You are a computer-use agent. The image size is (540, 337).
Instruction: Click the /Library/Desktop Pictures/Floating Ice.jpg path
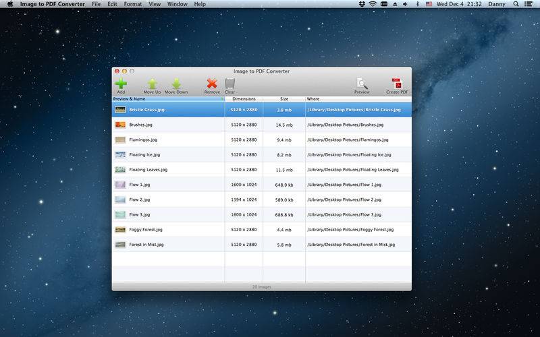(349, 155)
